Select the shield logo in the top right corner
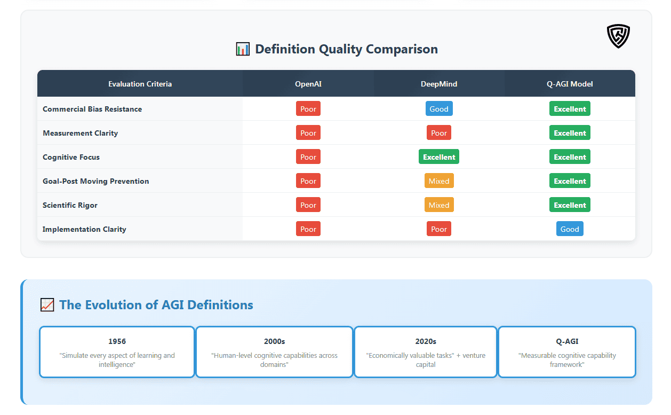This screenshot has height=415, width=671. coord(618,36)
